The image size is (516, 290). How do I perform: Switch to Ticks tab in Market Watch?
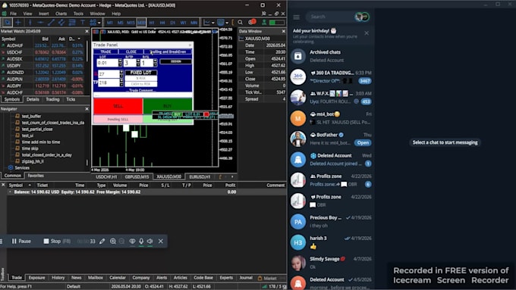pyautogui.click(x=71, y=99)
